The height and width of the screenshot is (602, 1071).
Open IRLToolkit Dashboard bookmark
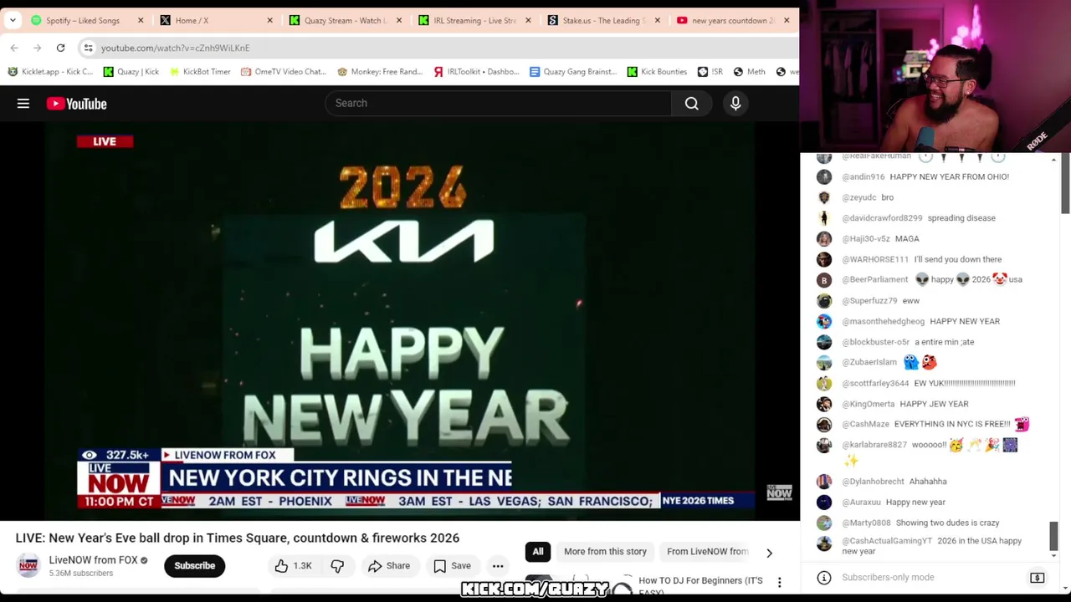point(476,72)
